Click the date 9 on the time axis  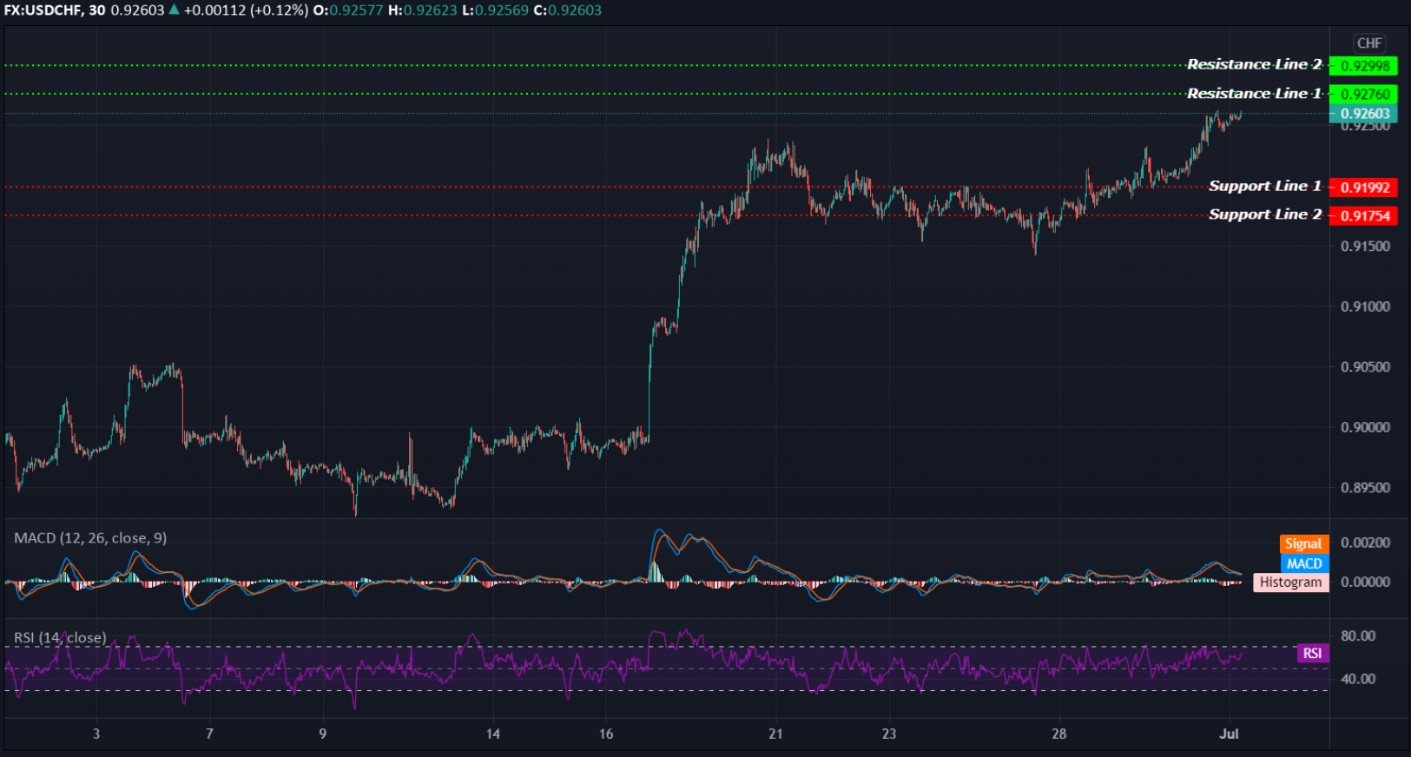point(323,734)
